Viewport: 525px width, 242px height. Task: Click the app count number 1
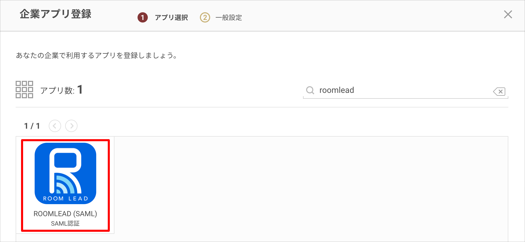coord(80,90)
